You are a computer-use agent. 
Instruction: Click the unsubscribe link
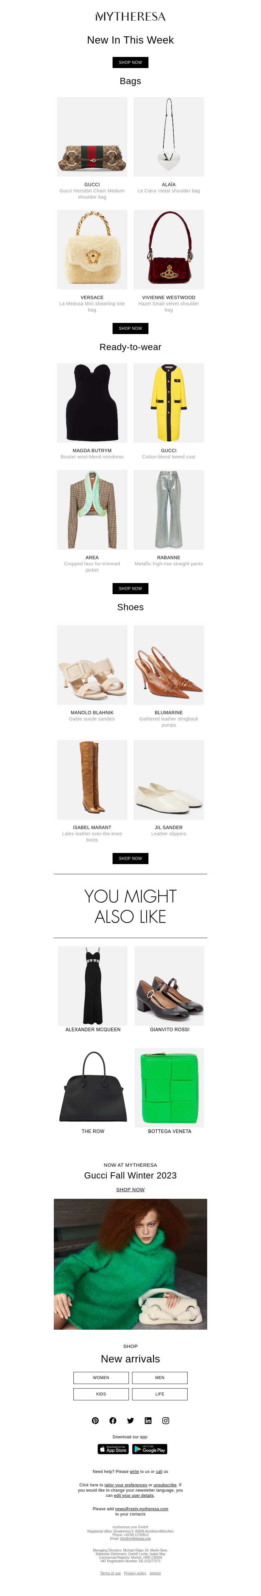[x=165, y=1485]
